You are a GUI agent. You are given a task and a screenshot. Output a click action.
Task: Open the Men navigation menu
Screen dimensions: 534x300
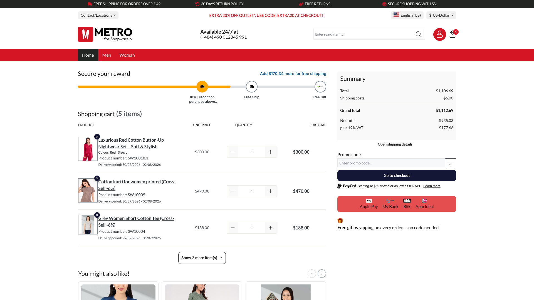pyautogui.click(x=107, y=55)
